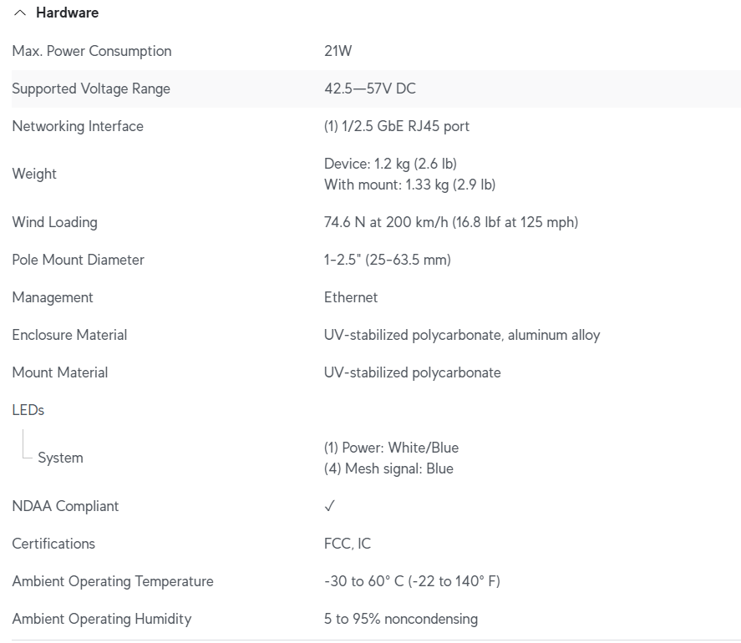The width and height of the screenshot is (741, 643).
Task: Select the Supported Voltage Range row label
Action: click(91, 89)
